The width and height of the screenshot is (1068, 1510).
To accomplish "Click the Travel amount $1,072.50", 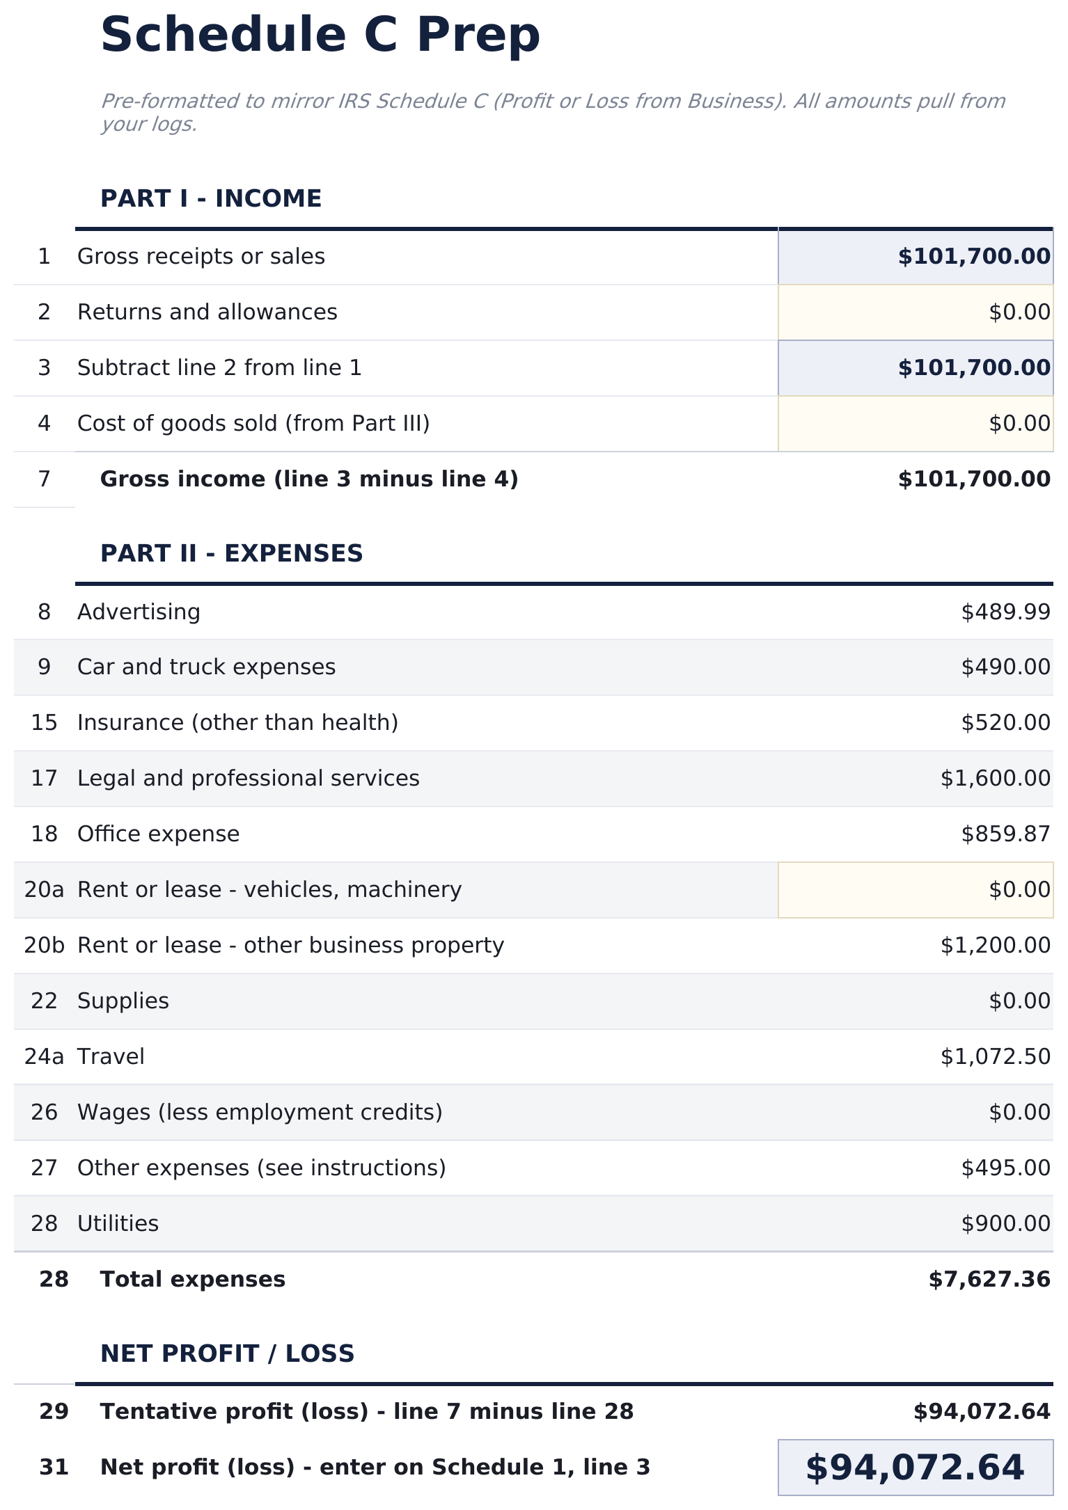I will pyautogui.click(x=995, y=1057).
